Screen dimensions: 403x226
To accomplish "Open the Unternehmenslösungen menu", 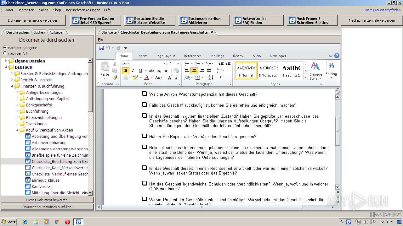I will [x=82, y=10].
